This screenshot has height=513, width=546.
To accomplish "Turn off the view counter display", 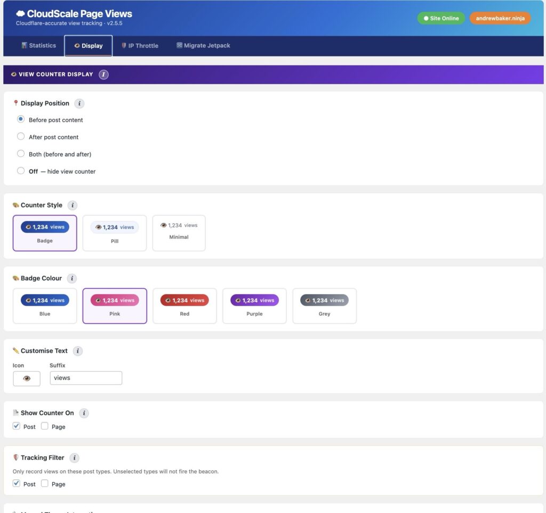I will (x=20, y=171).
